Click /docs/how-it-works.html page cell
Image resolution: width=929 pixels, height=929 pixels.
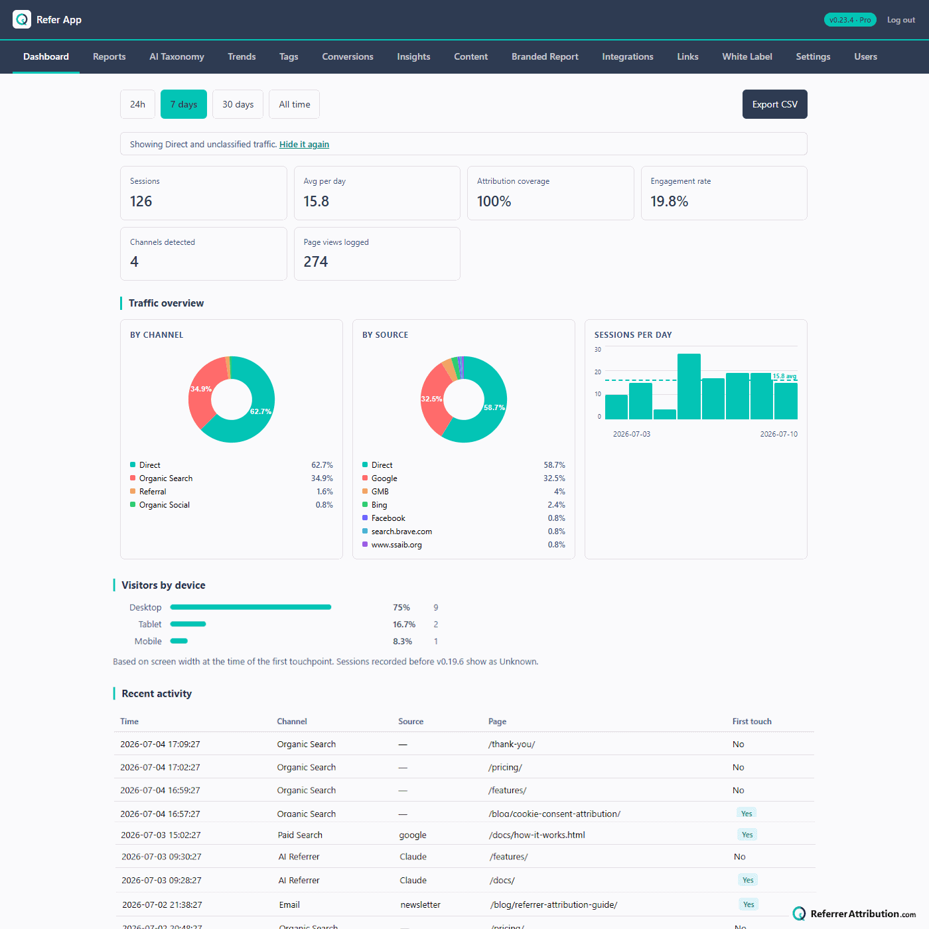tap(537, 835)
